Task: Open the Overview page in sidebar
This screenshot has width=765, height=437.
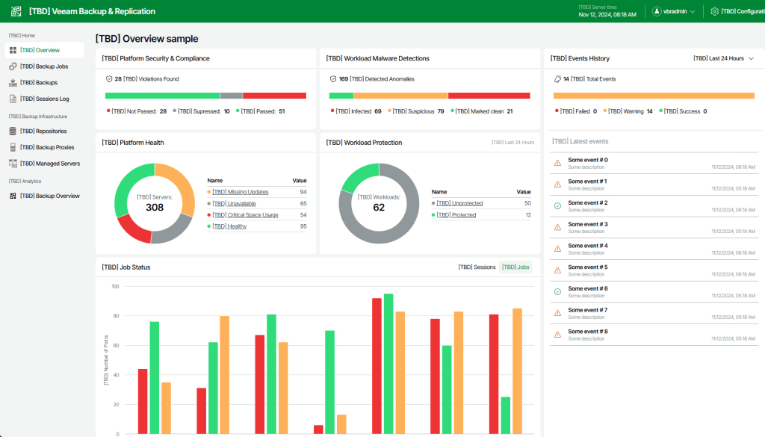Action: 44,50
